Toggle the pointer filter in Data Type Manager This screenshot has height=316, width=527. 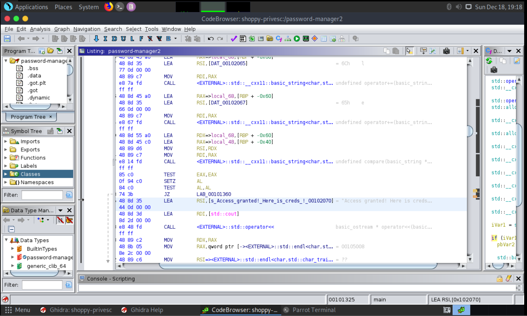pos(69,220)
